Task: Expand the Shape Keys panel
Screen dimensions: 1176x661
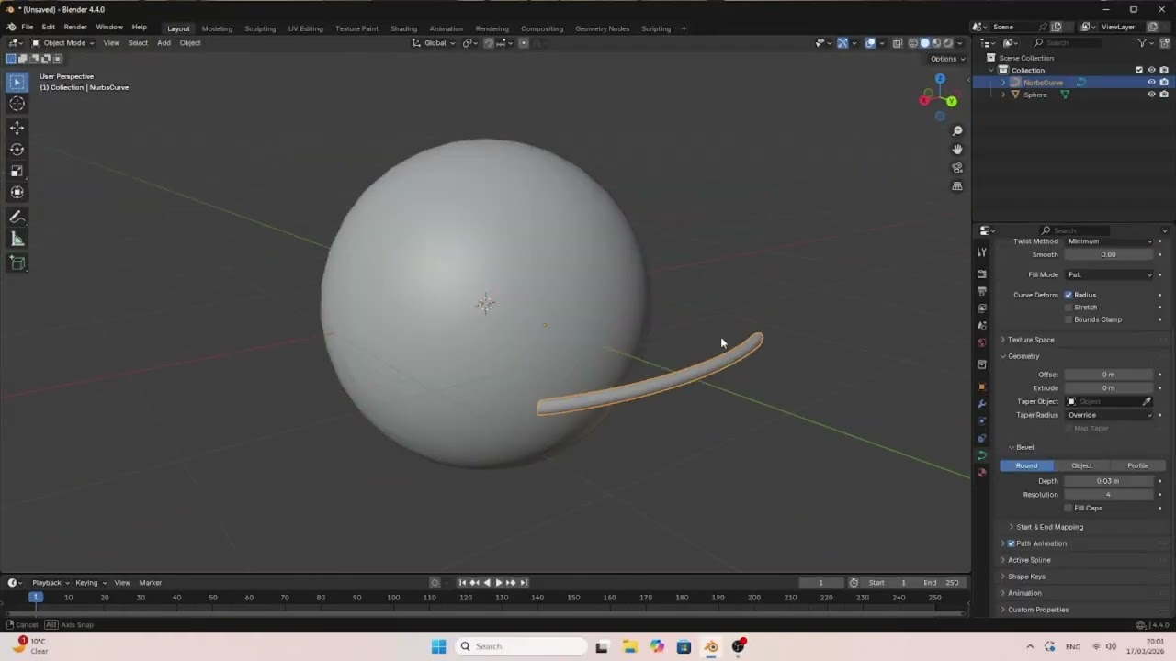Action: [1026, 577]
